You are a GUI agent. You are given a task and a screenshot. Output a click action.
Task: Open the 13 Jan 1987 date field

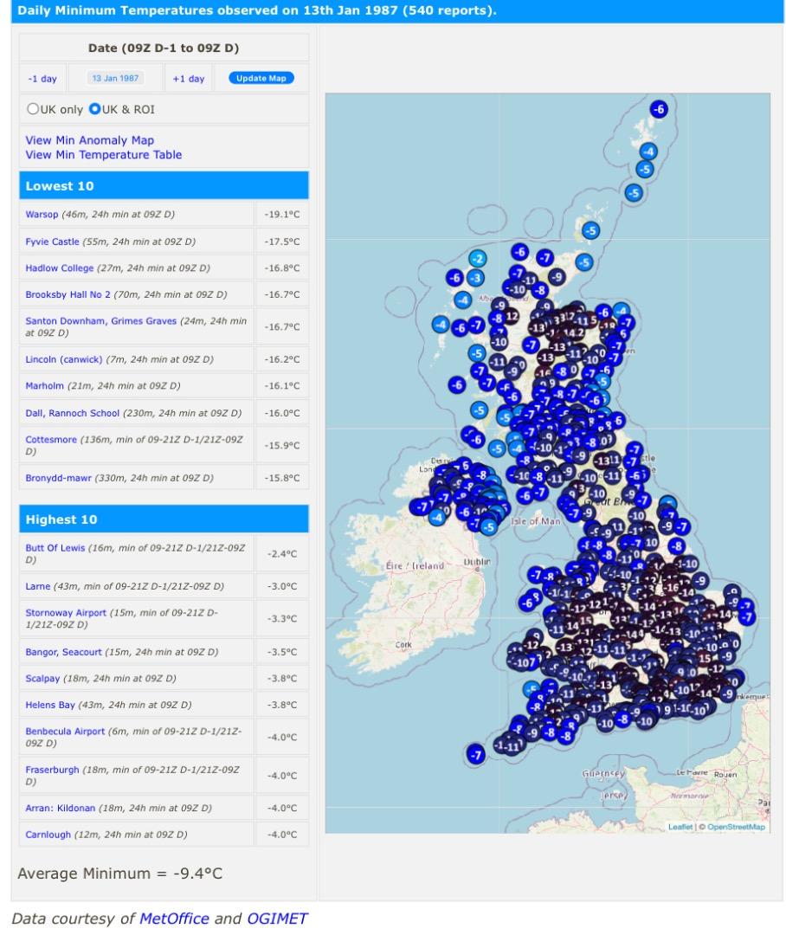(x=116, y=78)
